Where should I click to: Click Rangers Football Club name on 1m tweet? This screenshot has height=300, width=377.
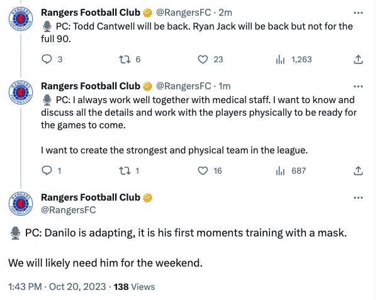[x=91, y=86]
